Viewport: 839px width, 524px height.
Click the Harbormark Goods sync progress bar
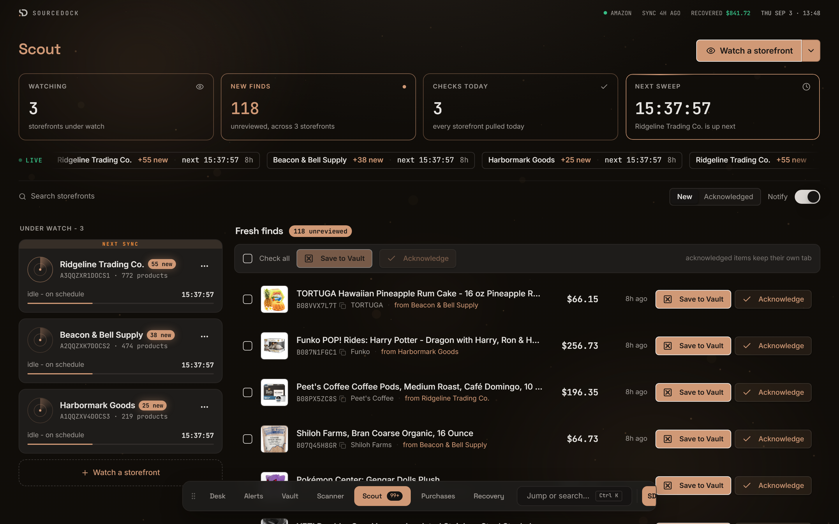[x=121, y=444]
